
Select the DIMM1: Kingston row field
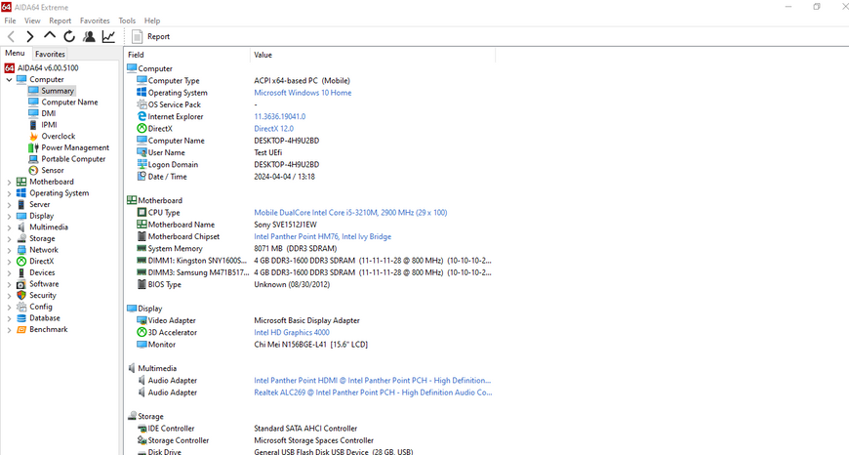[x=197, y=261]
